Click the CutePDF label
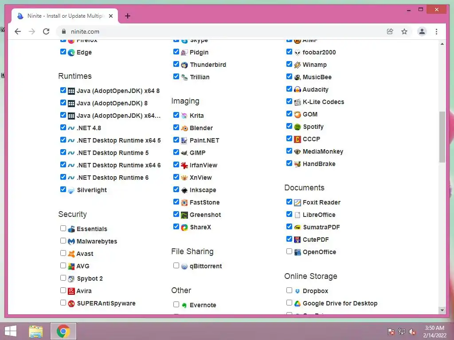The image size is (454, 340). click(x=316, y=240)
